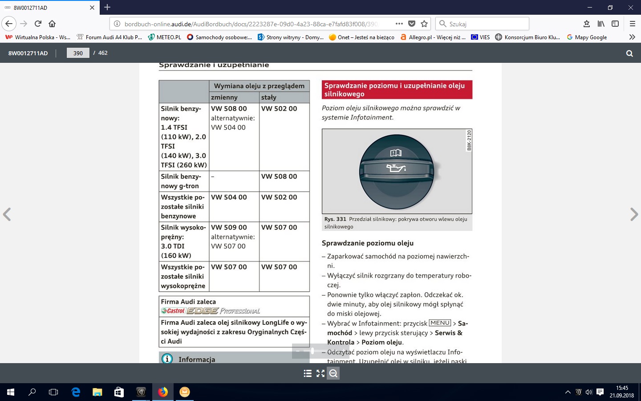Toggle fullscreen view of the manual
The image size is (641, 401).
(x=320, y=373)
